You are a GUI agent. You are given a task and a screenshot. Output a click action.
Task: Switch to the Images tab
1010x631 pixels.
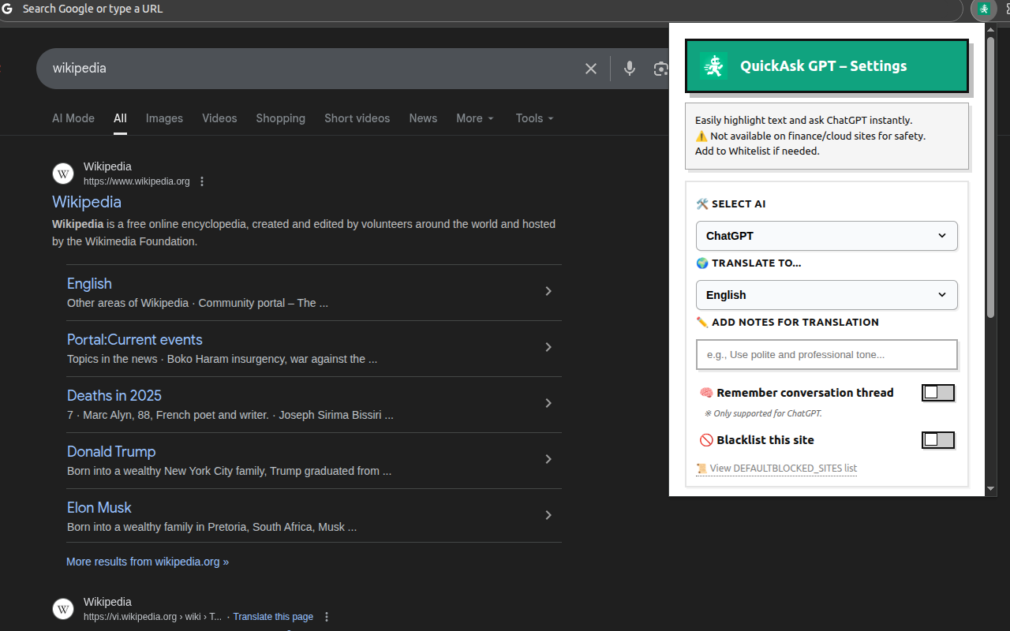tap(164, 118)
